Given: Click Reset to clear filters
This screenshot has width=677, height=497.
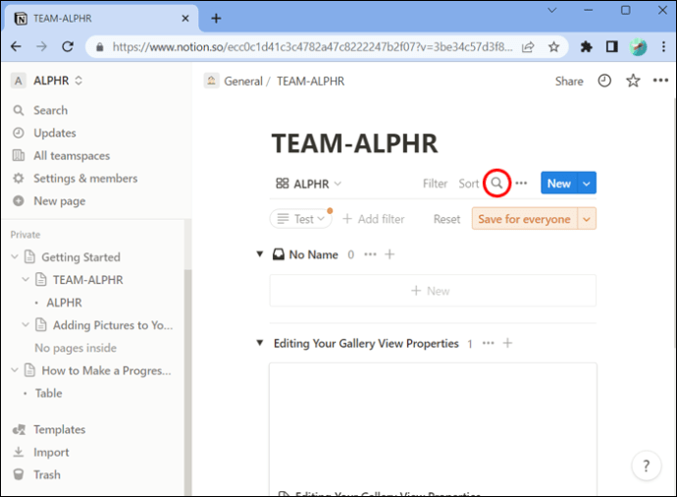Looking at the screenshot, I should point(446,219).
